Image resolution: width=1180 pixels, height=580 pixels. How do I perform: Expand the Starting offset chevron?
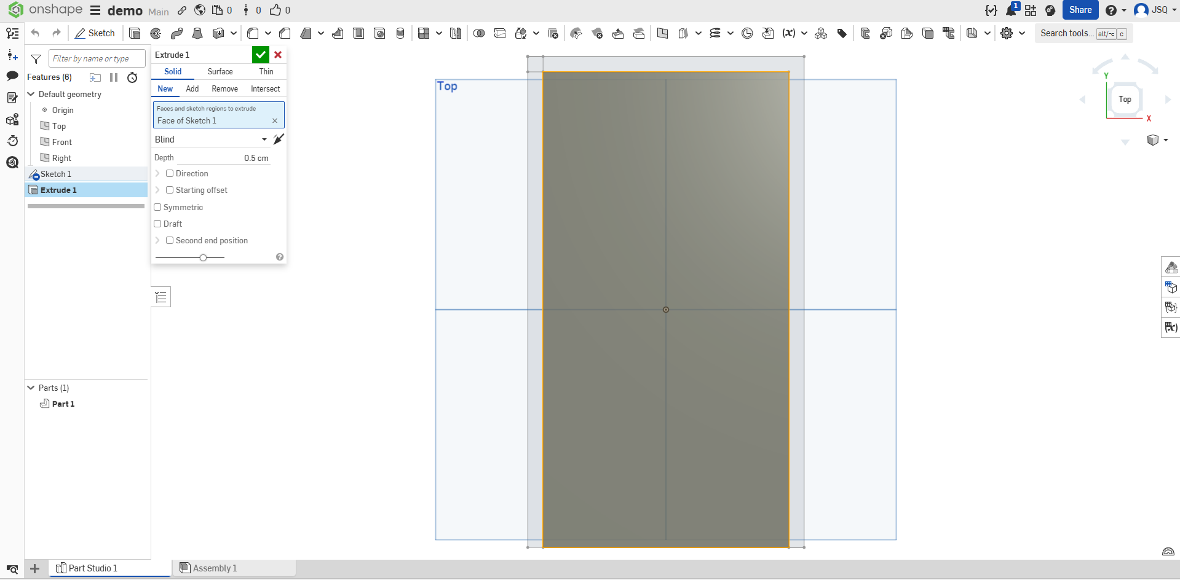(x=157, y=190)
